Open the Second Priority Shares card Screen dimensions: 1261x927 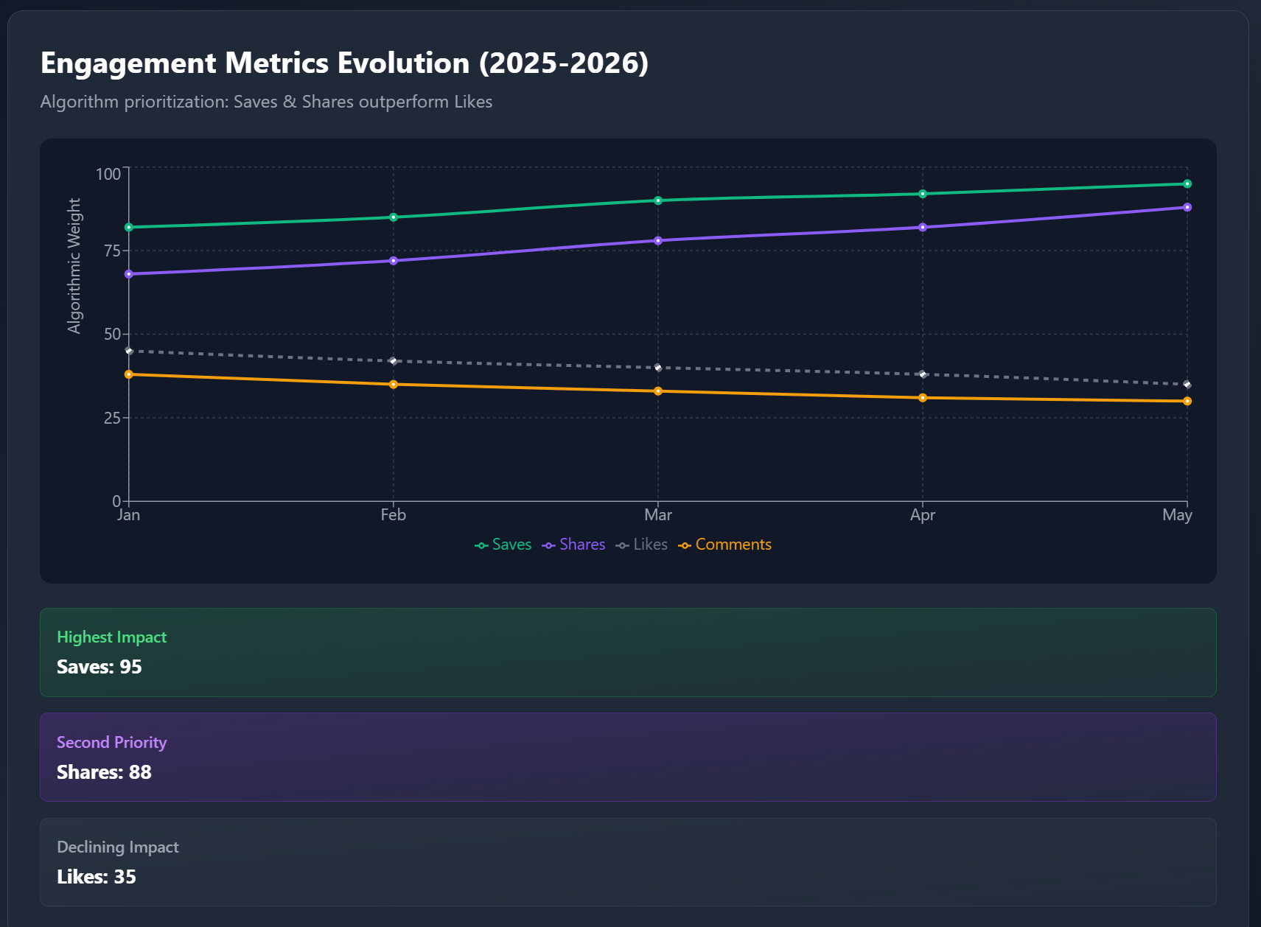627,757
